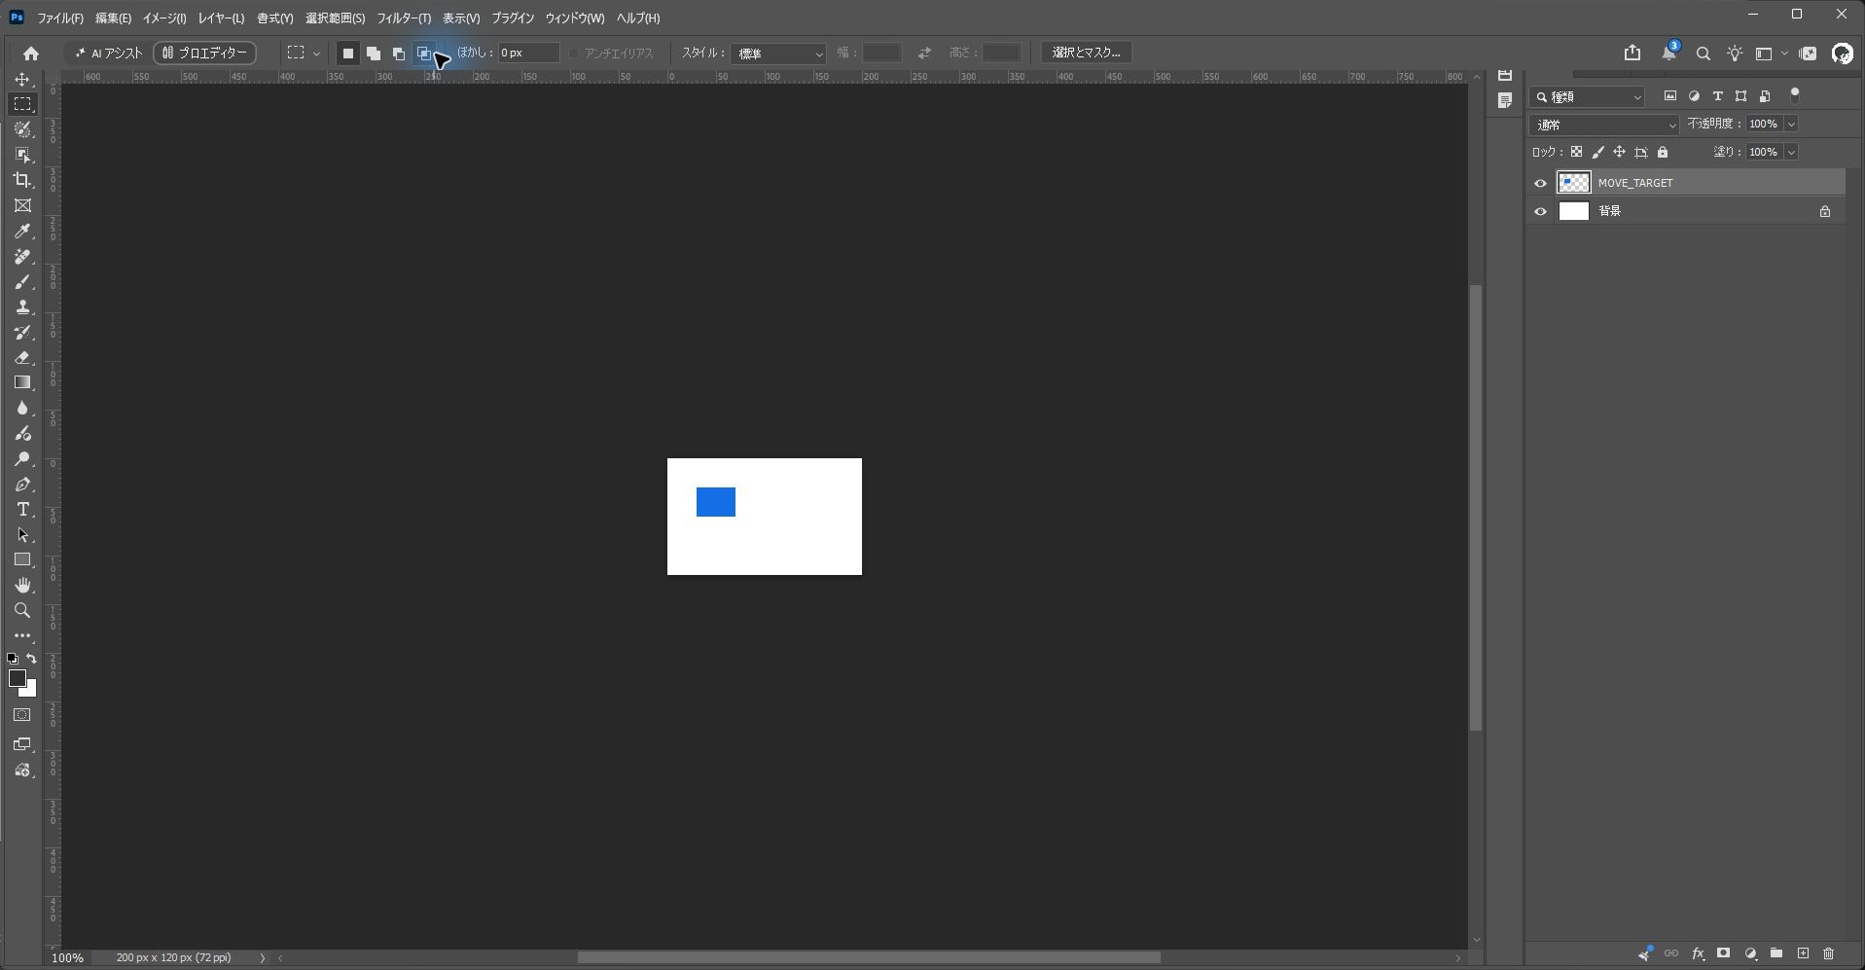This screenshot has height=970, width=1865.
Task: Hide the MOVE_TARGET layer
Action: click(x=1540, y=183)
